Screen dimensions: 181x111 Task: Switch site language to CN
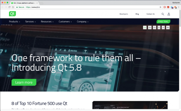click(150, 28)
